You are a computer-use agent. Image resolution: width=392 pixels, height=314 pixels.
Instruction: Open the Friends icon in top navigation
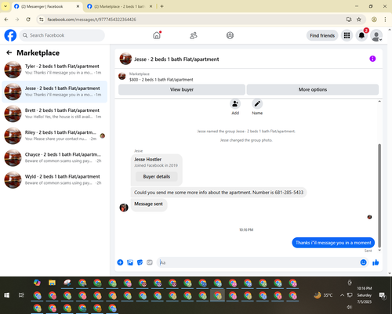point(194,35)
